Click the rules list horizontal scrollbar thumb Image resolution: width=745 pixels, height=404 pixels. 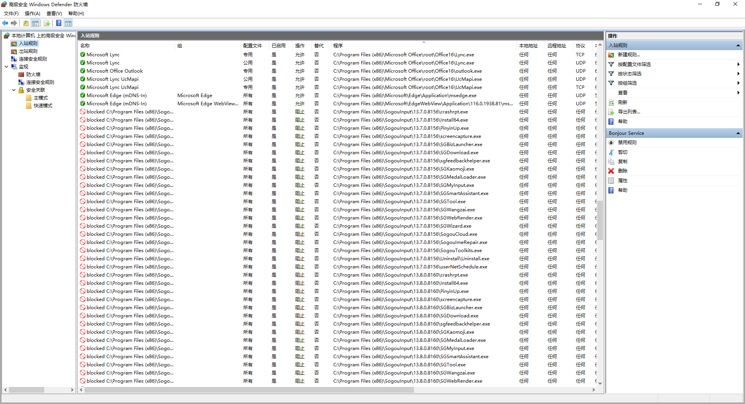[x=249, y=390]
